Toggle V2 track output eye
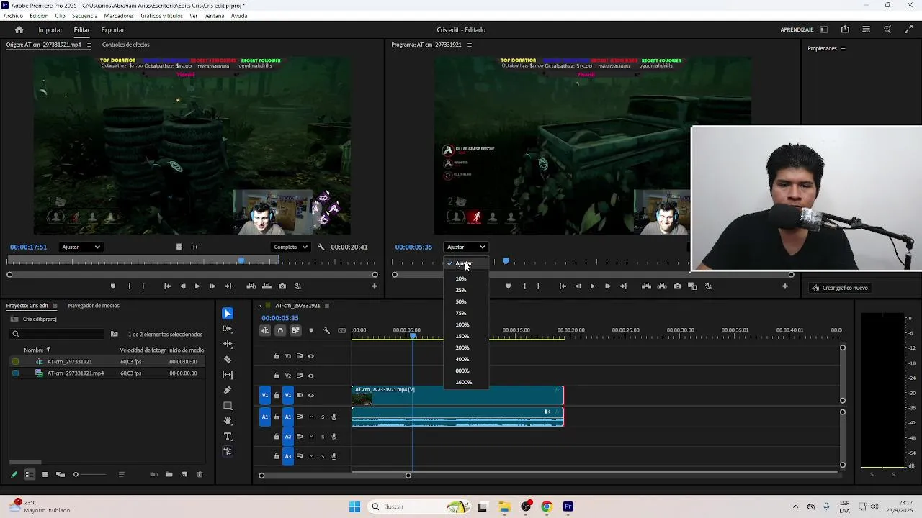 tap(311, 376)
